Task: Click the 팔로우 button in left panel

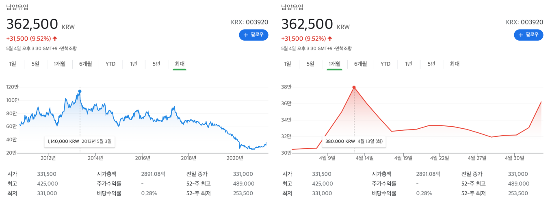Action: pos(253,35)
